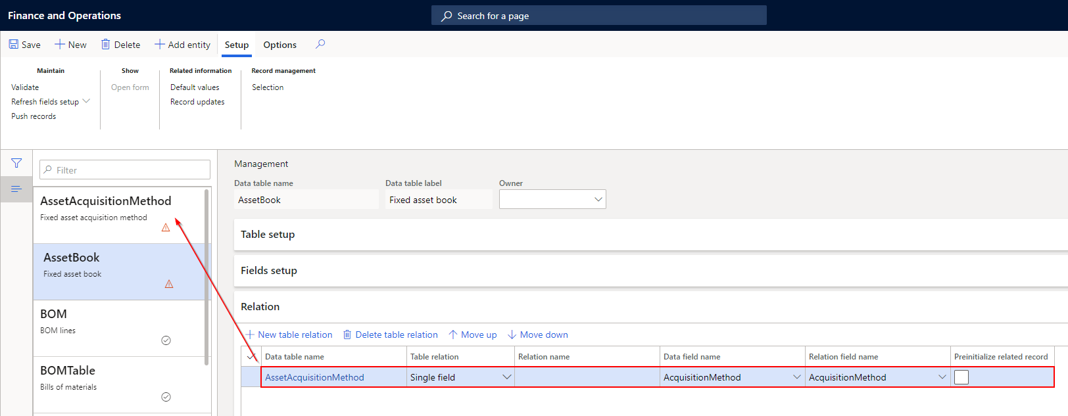
Task: Click Push records
Action: tap(34, 116)
